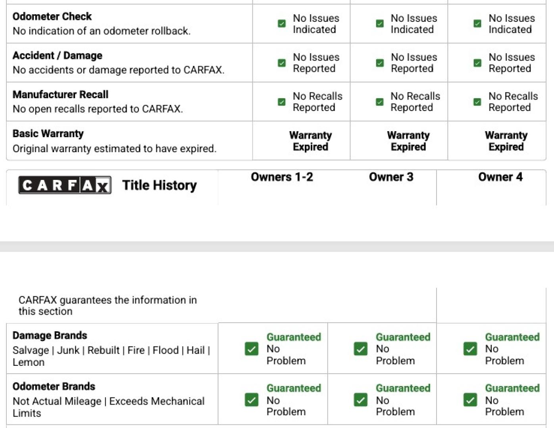This screenshot has height=428, width=554.
Task: Click Manufacturer Recall checkmark in second owner column
Action: [380, 102]
